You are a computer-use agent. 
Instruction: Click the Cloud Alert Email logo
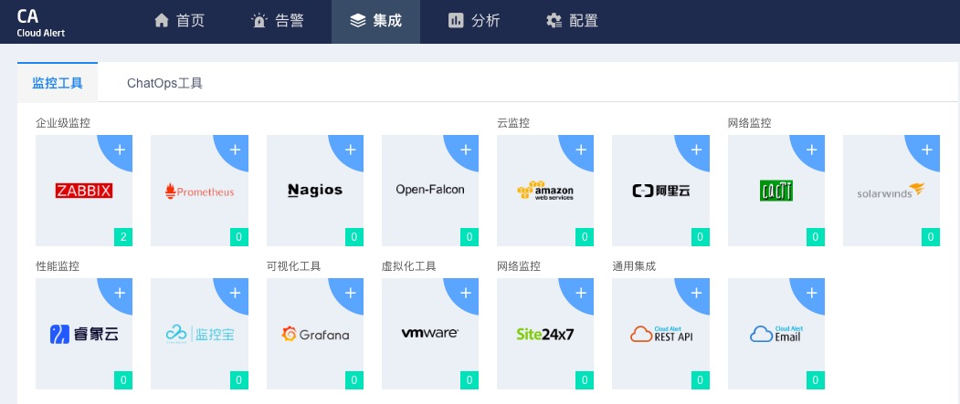pyautogui.click(x=775, y=333)
